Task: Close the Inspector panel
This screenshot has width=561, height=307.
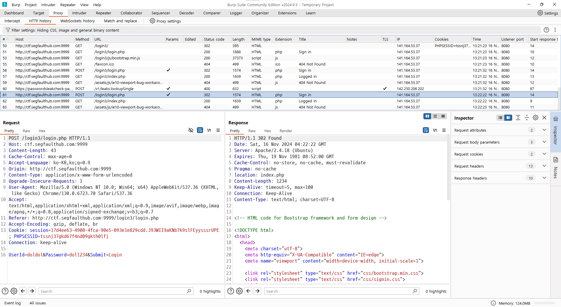Action: point(544,118)
